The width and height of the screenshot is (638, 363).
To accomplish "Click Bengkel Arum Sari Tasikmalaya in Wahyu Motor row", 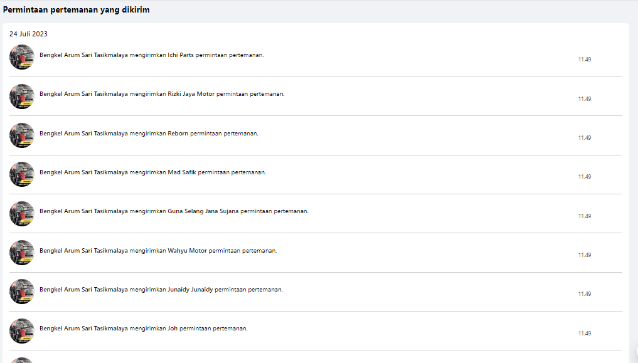I will [x=83, y=251].
